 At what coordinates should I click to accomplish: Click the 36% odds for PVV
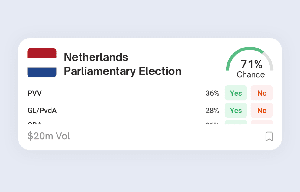click(212, 93)
